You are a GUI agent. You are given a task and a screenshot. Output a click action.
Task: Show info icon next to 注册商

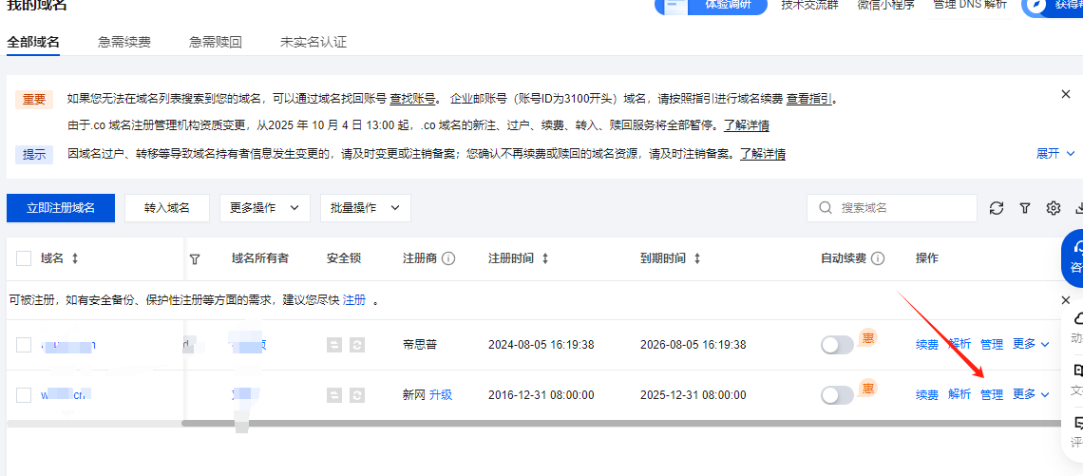[448, 258]
